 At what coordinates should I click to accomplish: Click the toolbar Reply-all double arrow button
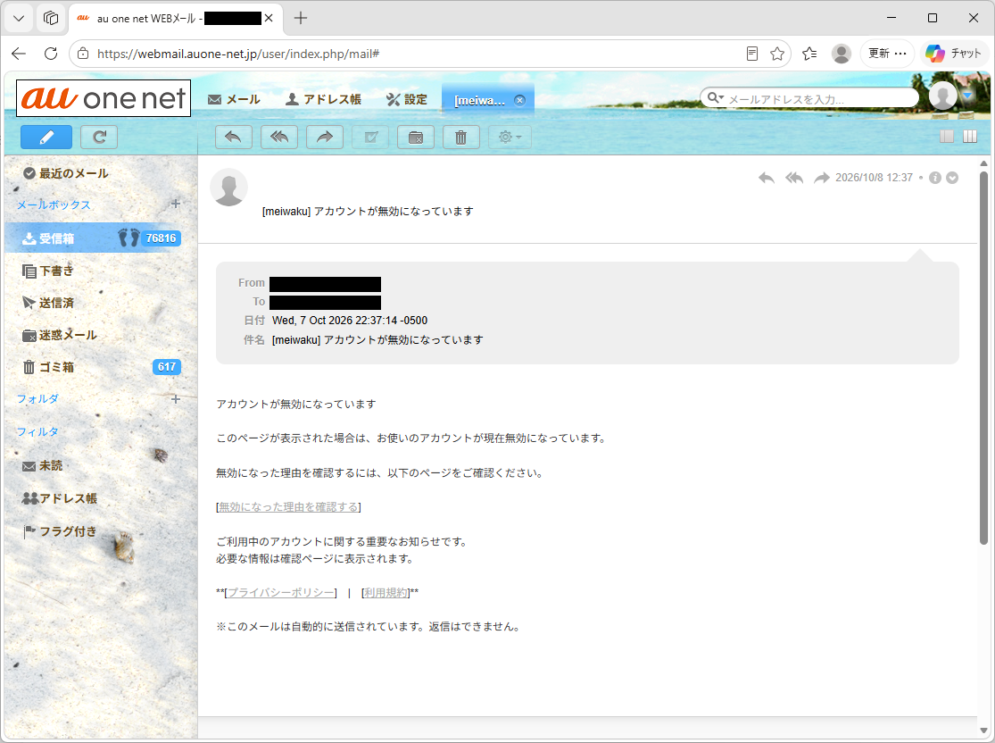[279, 138]
